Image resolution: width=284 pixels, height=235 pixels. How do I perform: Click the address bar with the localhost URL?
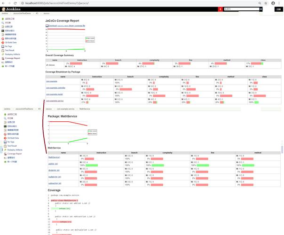point(139,3)
